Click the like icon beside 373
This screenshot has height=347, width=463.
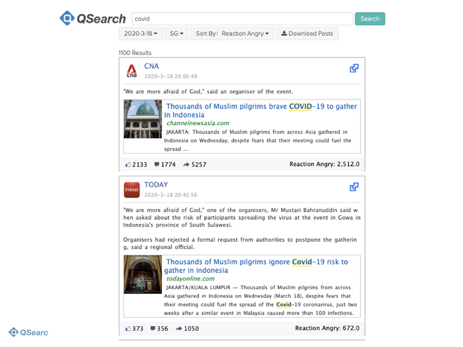pyautogui.click(x=128, y=328)
